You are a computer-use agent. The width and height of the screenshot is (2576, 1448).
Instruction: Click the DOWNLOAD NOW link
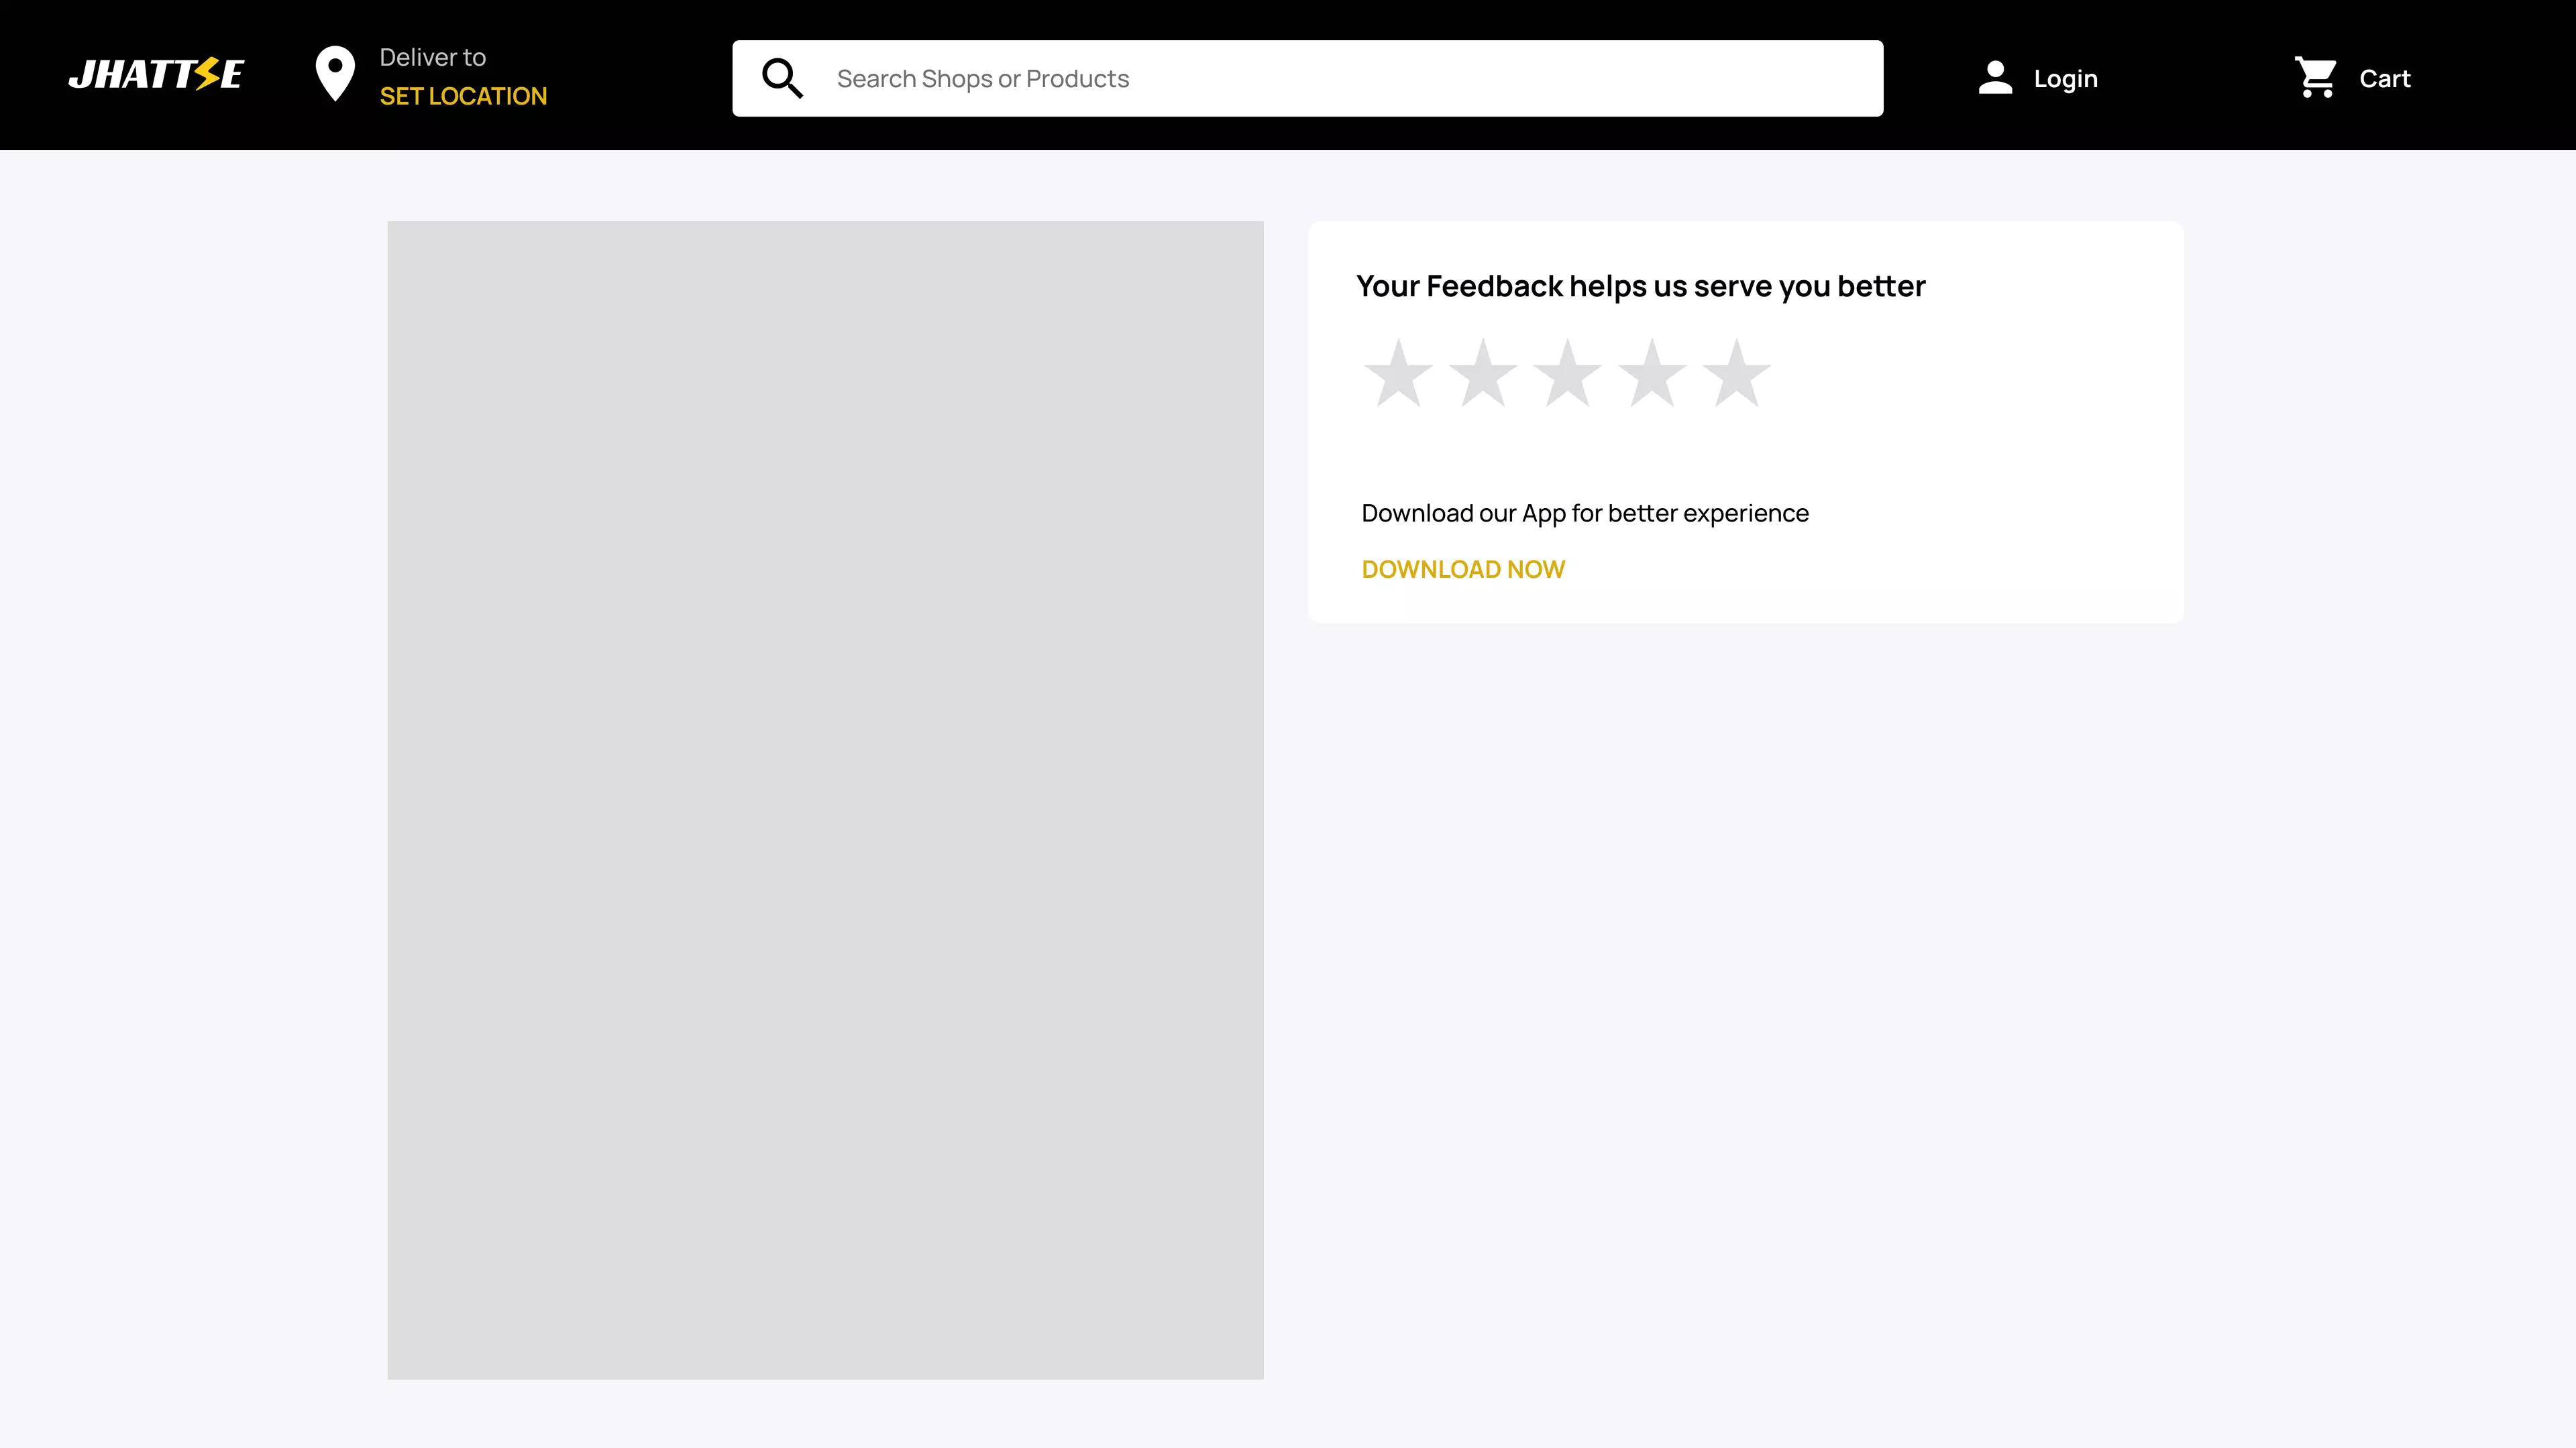tap(1463, 568)
